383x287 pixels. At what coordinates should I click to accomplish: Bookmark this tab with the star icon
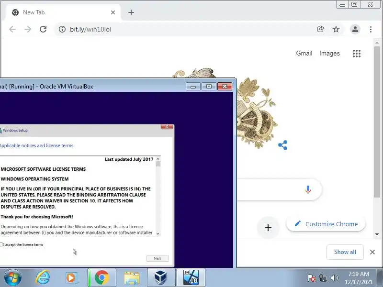tap(336, 29)
